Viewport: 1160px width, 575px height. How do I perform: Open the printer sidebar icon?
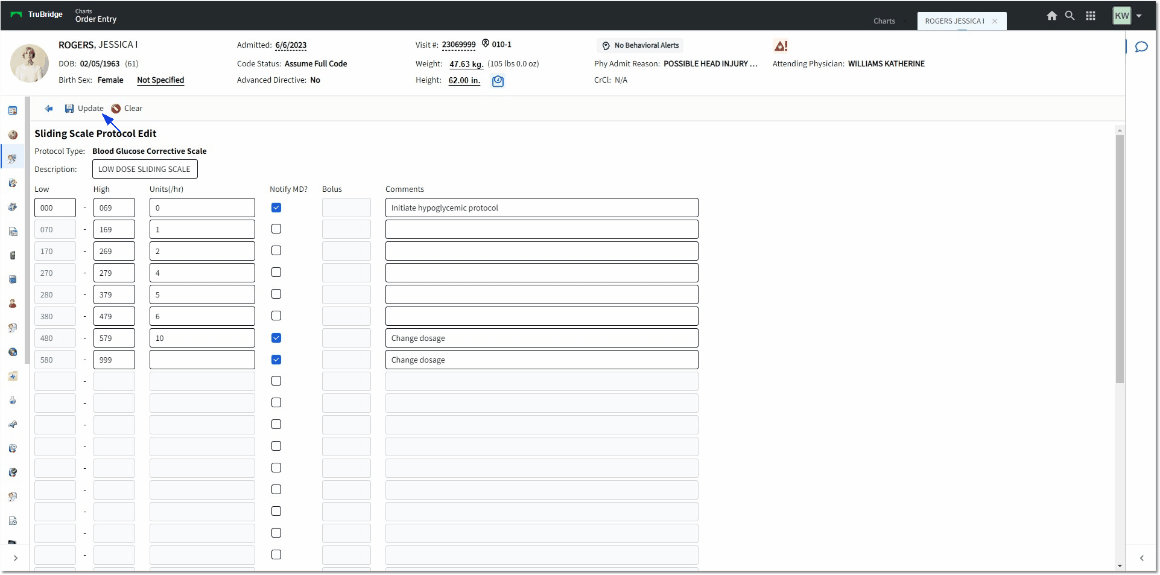13,207
